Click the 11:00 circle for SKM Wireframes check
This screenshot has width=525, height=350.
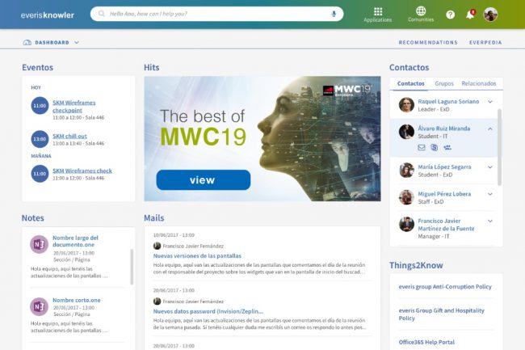click(40, 174)
